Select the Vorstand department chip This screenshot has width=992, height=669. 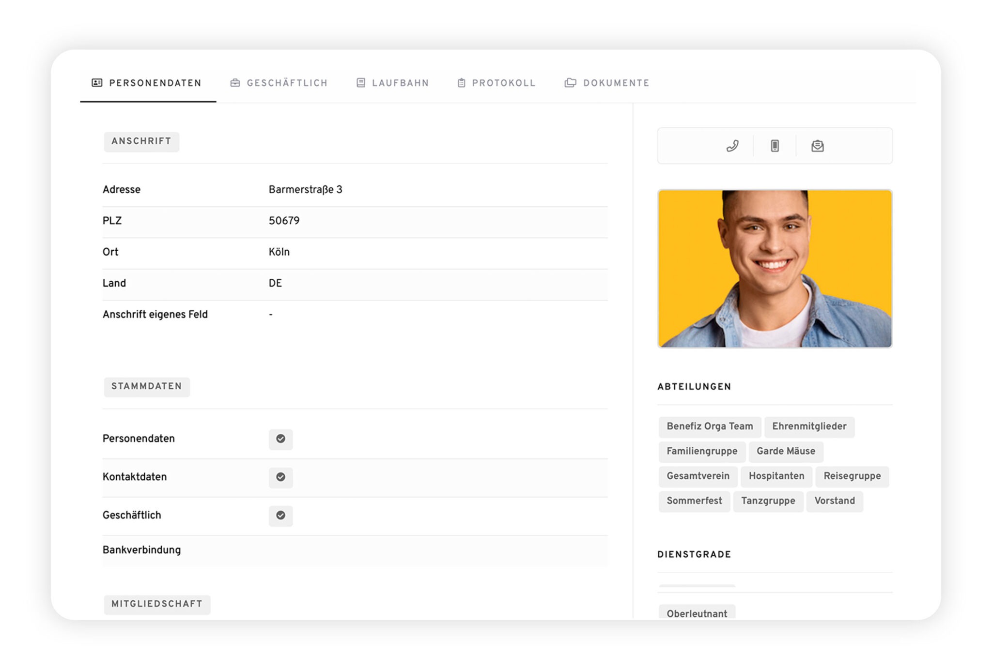(x=835, y=501)
